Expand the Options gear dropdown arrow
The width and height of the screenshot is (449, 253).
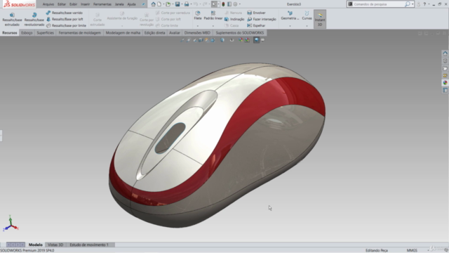240,4
